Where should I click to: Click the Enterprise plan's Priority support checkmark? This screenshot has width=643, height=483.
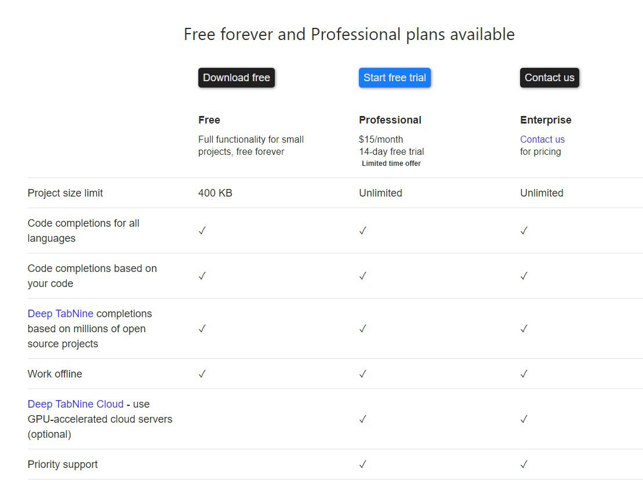point(524,464)
